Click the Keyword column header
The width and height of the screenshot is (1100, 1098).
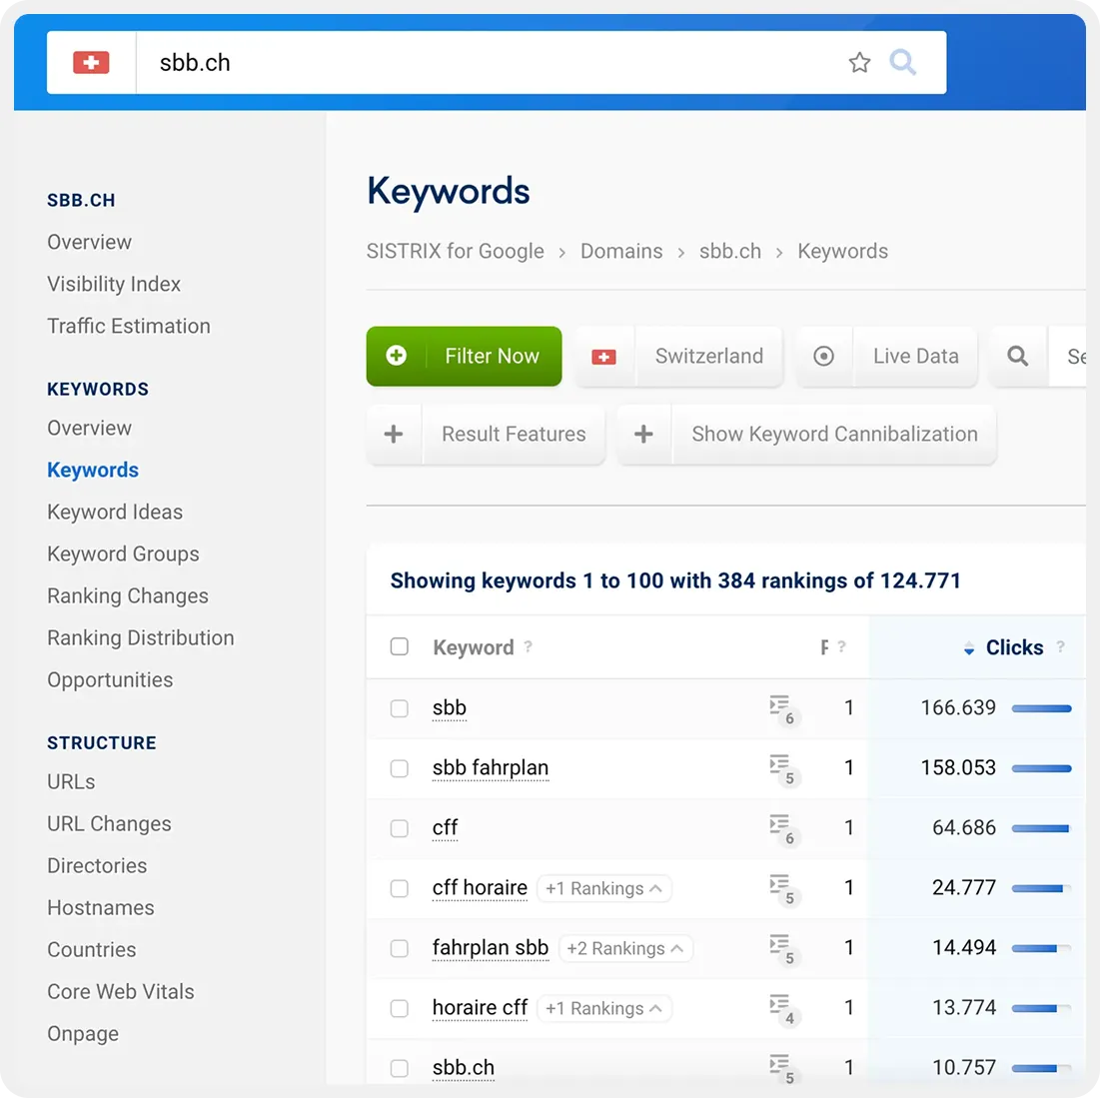(474, 646)
